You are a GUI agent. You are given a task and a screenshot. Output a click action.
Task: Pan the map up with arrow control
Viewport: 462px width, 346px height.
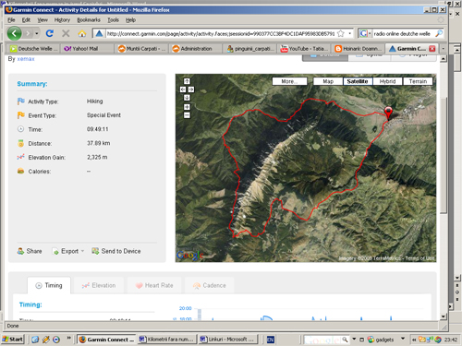[187, 81]
